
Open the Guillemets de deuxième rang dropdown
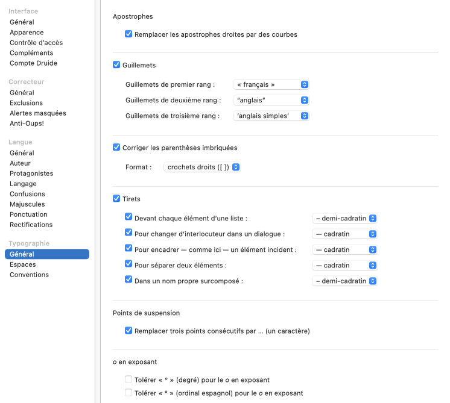pos(271,100)
